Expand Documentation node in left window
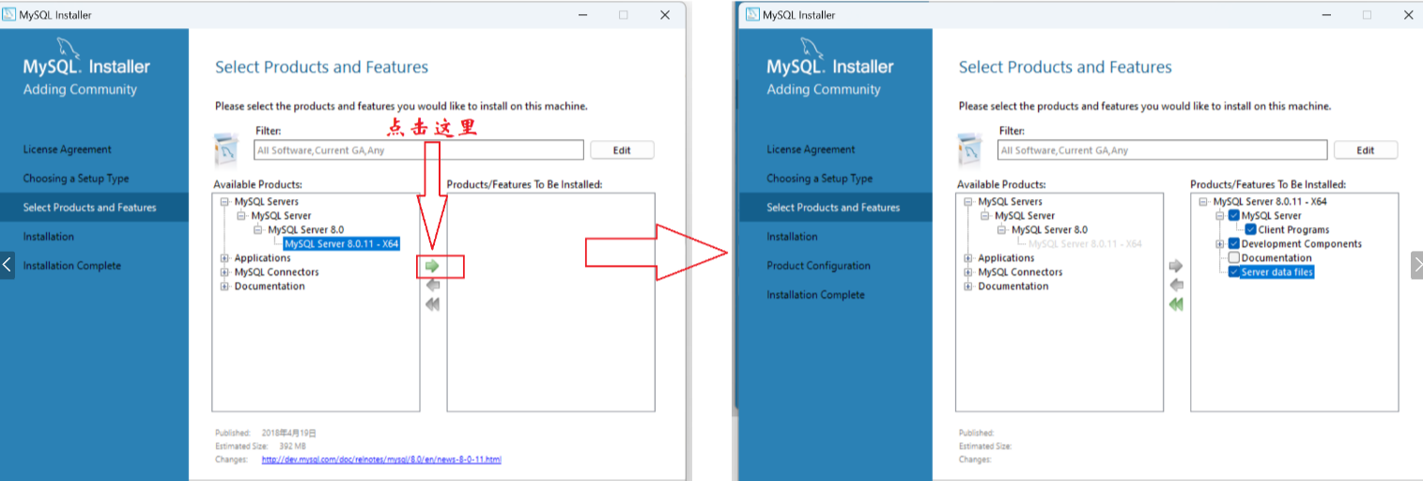The image size is (1423, 481). [x=225, y=287]
